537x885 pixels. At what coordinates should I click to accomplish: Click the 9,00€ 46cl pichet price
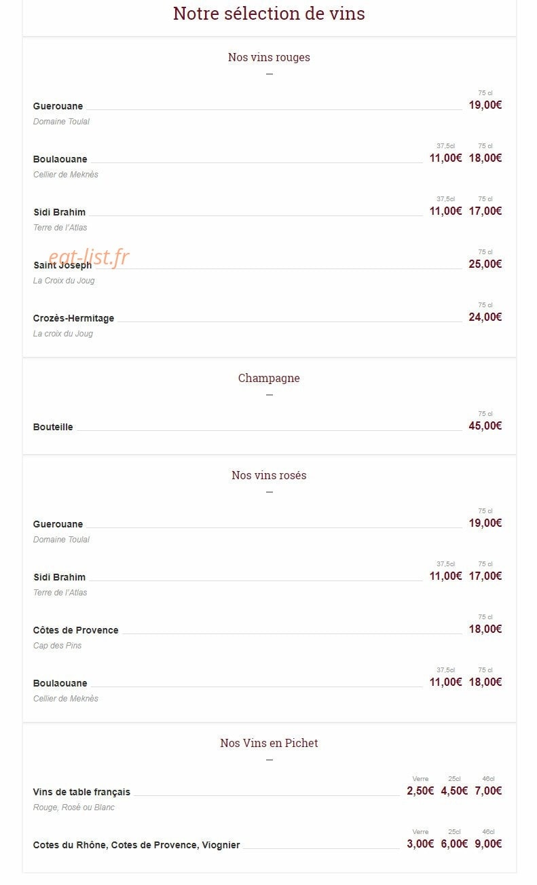[x=488, y=844]
